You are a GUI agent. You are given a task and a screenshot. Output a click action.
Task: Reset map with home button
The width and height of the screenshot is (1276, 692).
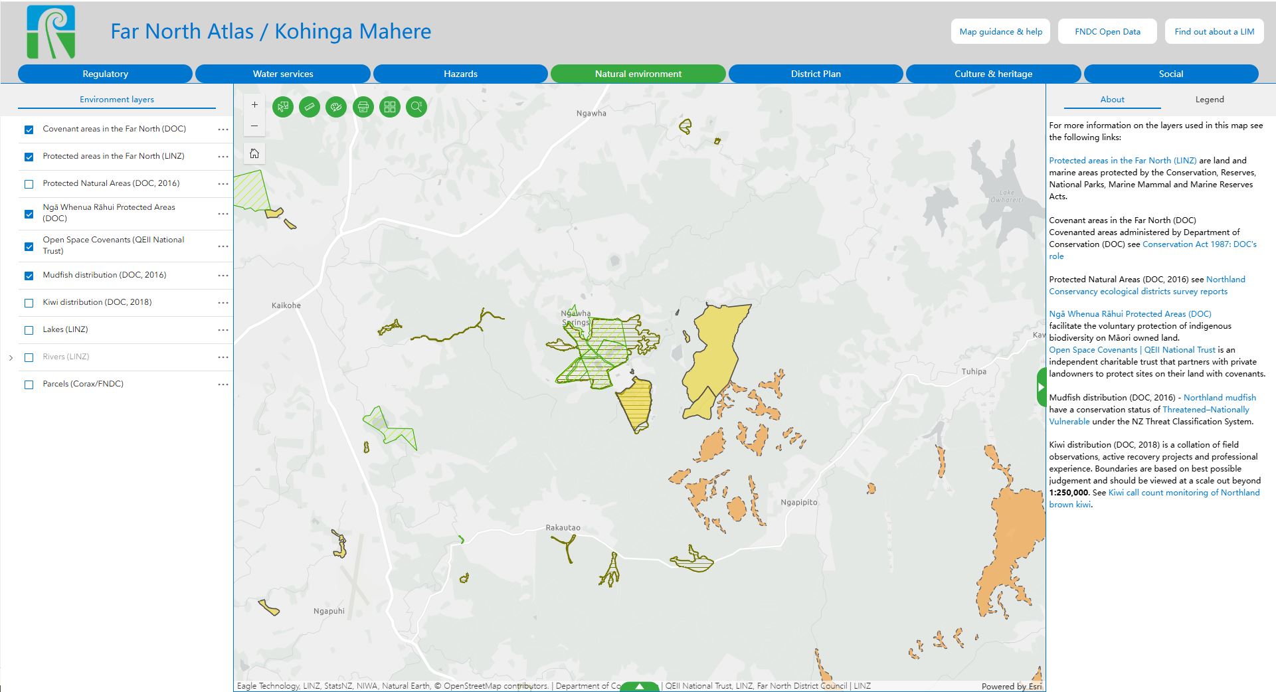(x=254, y=154)
